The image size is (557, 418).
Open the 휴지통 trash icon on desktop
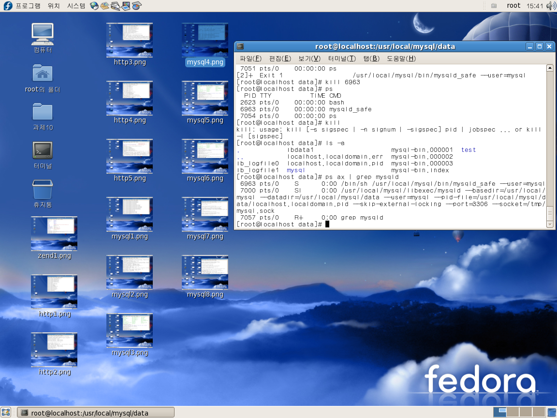pos(43,190)
